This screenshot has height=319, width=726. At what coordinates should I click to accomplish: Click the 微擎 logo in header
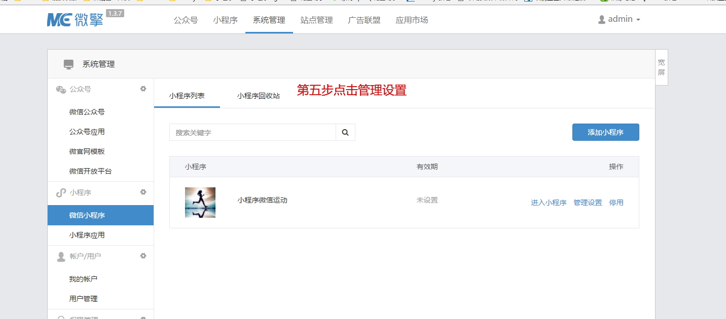coord(75,20)
